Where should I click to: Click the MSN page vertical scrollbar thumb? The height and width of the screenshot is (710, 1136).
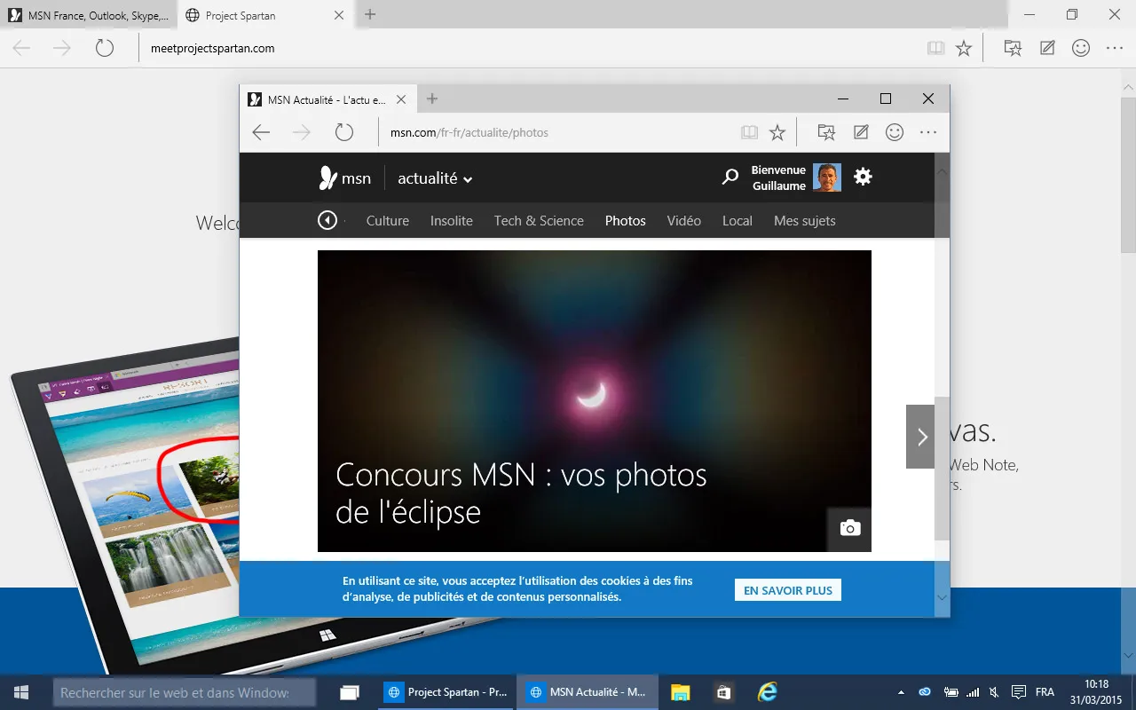click(943, 468)
